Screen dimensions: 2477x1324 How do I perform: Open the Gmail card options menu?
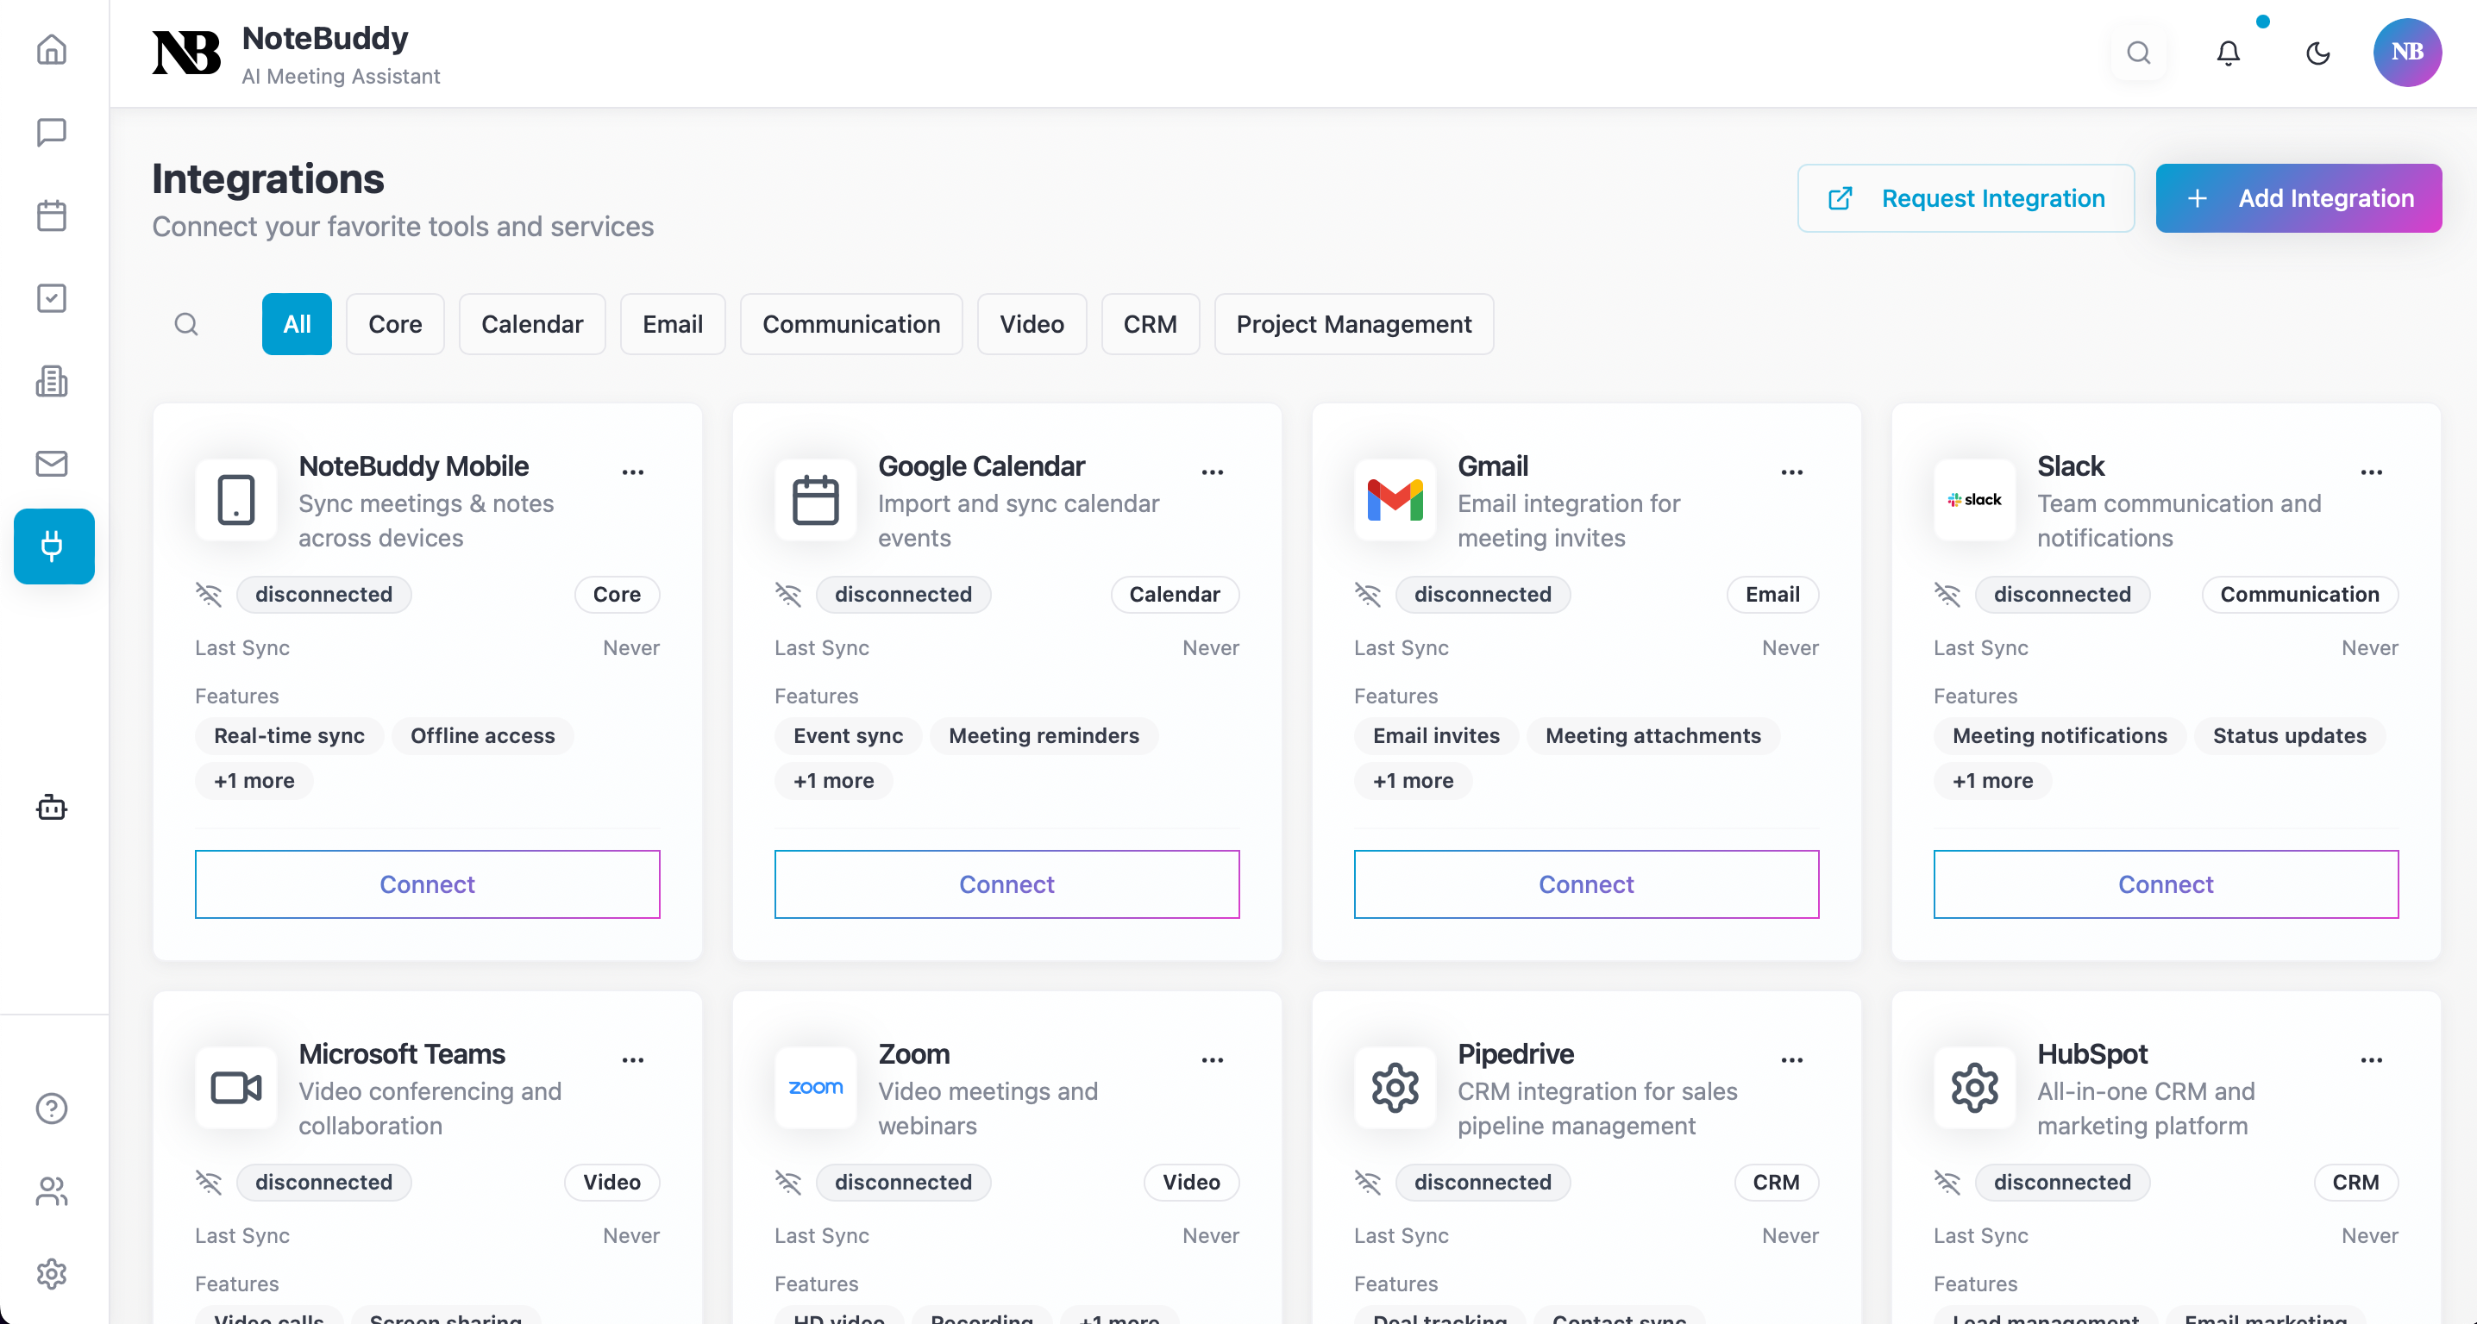pyautogui.click(x=1790, y=472)
